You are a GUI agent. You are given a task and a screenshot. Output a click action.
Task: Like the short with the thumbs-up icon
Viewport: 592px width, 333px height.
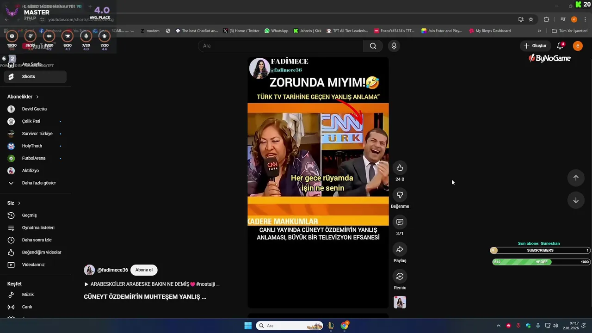pyautogui.click(x=400, y=168)
